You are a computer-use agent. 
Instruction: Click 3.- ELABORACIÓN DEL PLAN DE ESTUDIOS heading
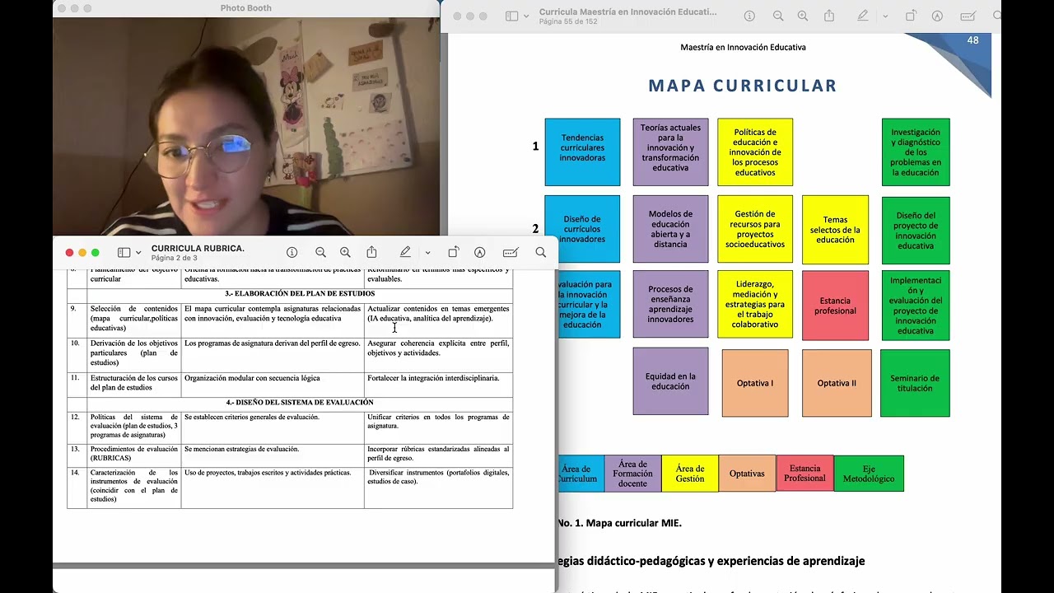(300, 293)
